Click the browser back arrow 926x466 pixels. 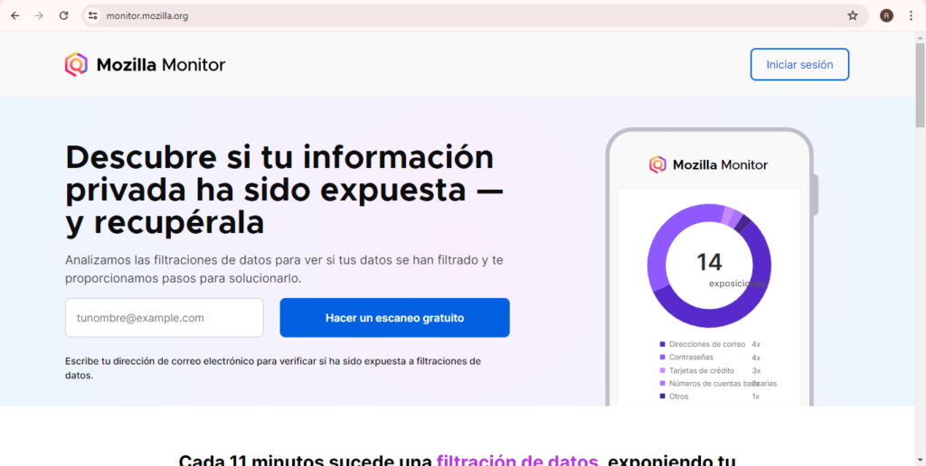(x=15, y=16)
